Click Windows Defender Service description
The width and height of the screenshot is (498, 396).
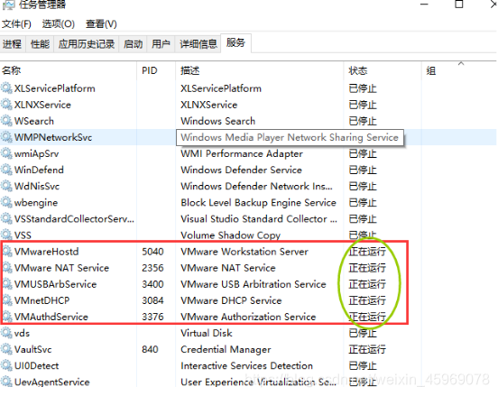point(241,170)
